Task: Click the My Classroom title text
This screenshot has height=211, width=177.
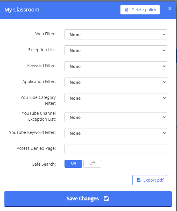Action: [22, 10]
